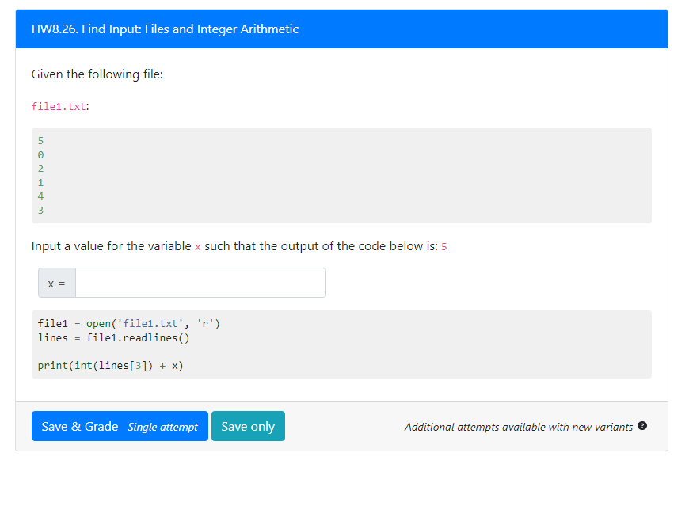Select the Input a value instruction text

pyautogui.click(x=238, y=246)
